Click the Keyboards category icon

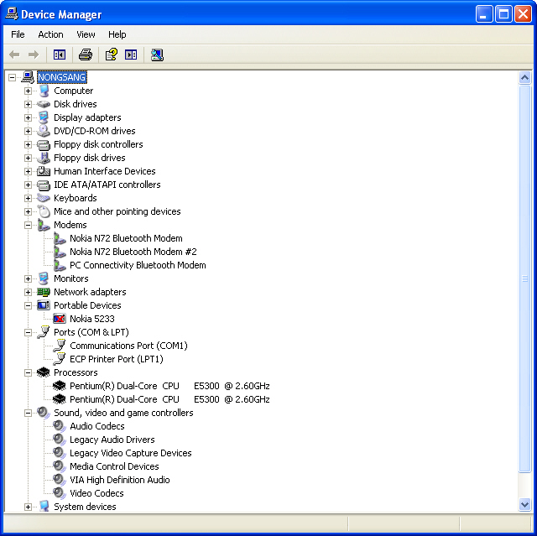(44, 198)
